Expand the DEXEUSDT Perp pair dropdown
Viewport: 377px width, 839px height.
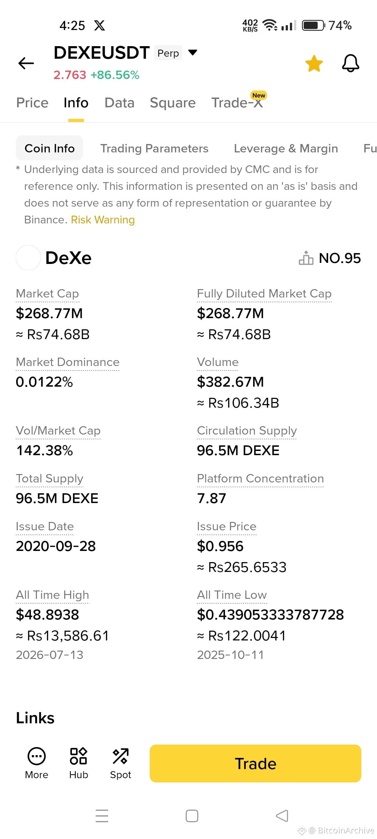coord(193,53)
